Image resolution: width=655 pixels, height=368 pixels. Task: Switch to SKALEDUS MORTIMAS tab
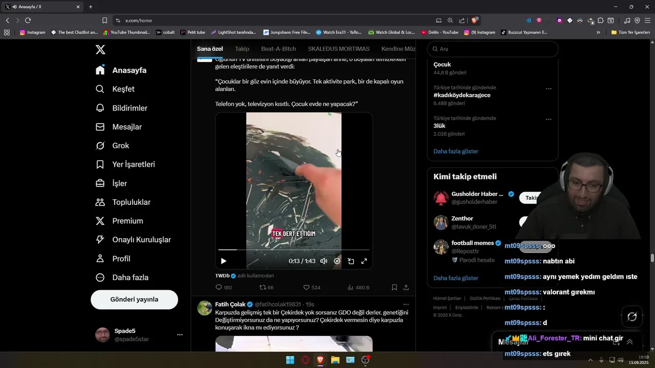click(339, 49)
